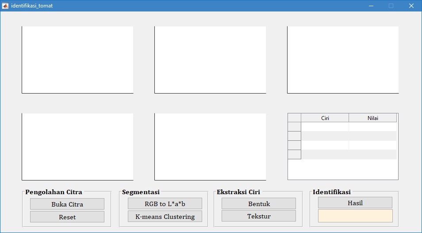Image resolution: width=422 pixels, height=233 pixels.
Task: Click the Reset button
Action: click(67, 217)
